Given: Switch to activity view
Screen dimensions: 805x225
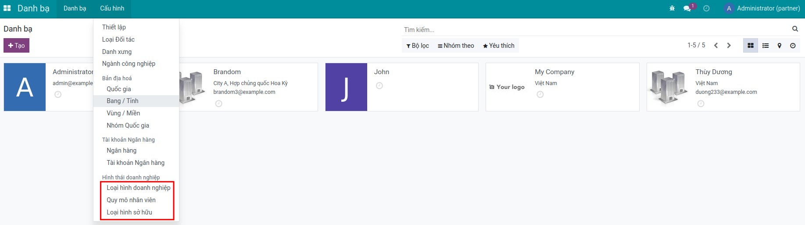Looking at the screenshot, I should 793,46.
